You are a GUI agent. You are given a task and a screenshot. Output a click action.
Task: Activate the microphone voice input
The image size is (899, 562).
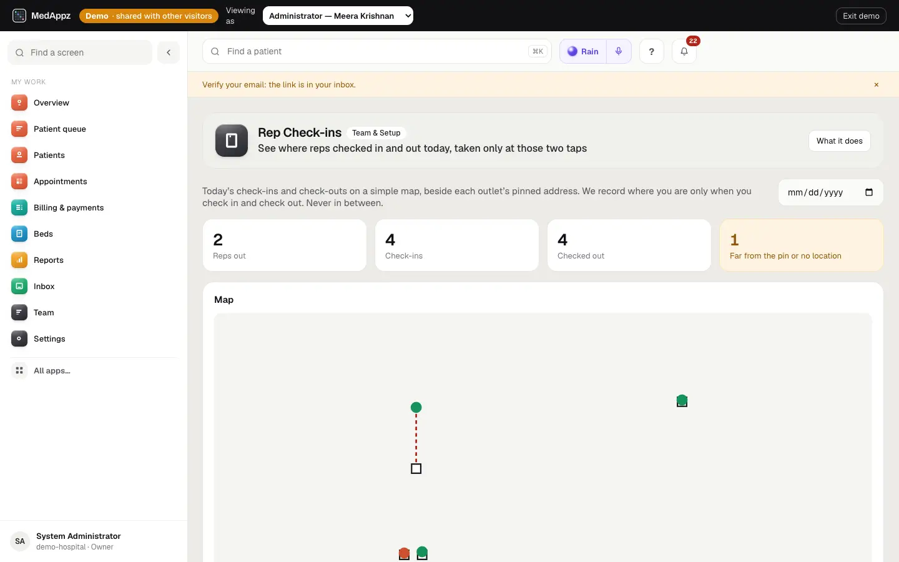(x=619, y=51)
